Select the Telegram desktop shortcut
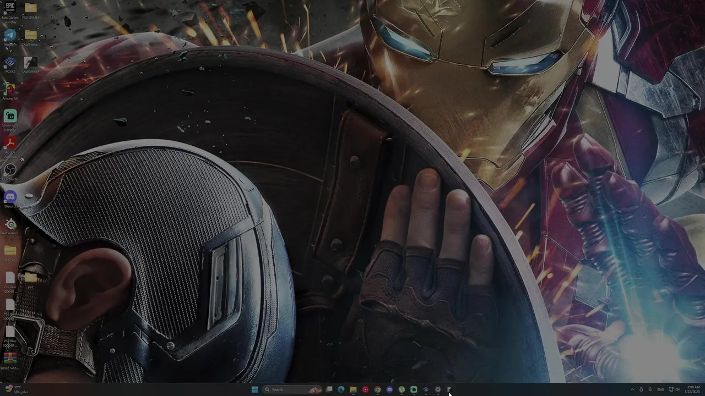The width and height of the screenshot is (705, 396). (10, 37)
